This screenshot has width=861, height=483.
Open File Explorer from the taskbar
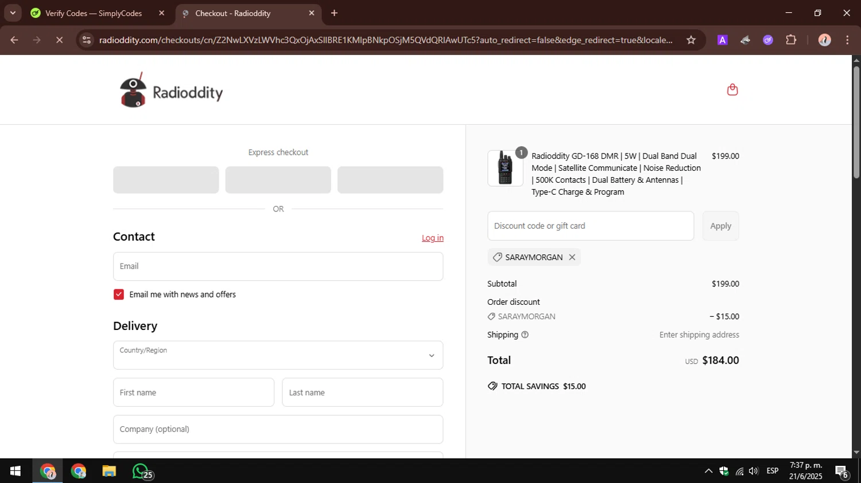pyautogui.click(x=109, y=471)
